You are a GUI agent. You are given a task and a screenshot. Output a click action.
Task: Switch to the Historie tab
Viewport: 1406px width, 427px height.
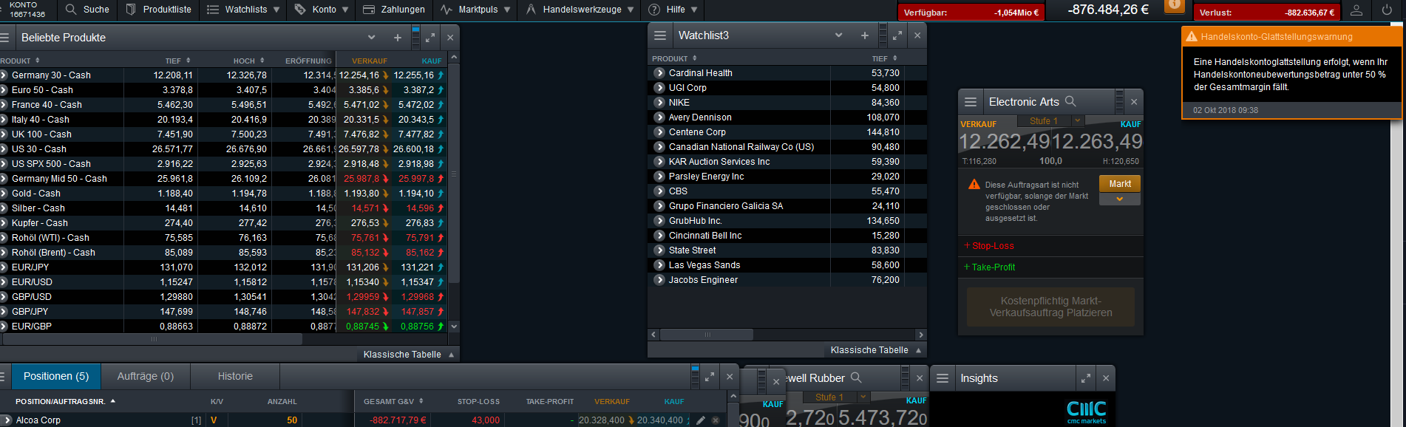pos(235,376)
